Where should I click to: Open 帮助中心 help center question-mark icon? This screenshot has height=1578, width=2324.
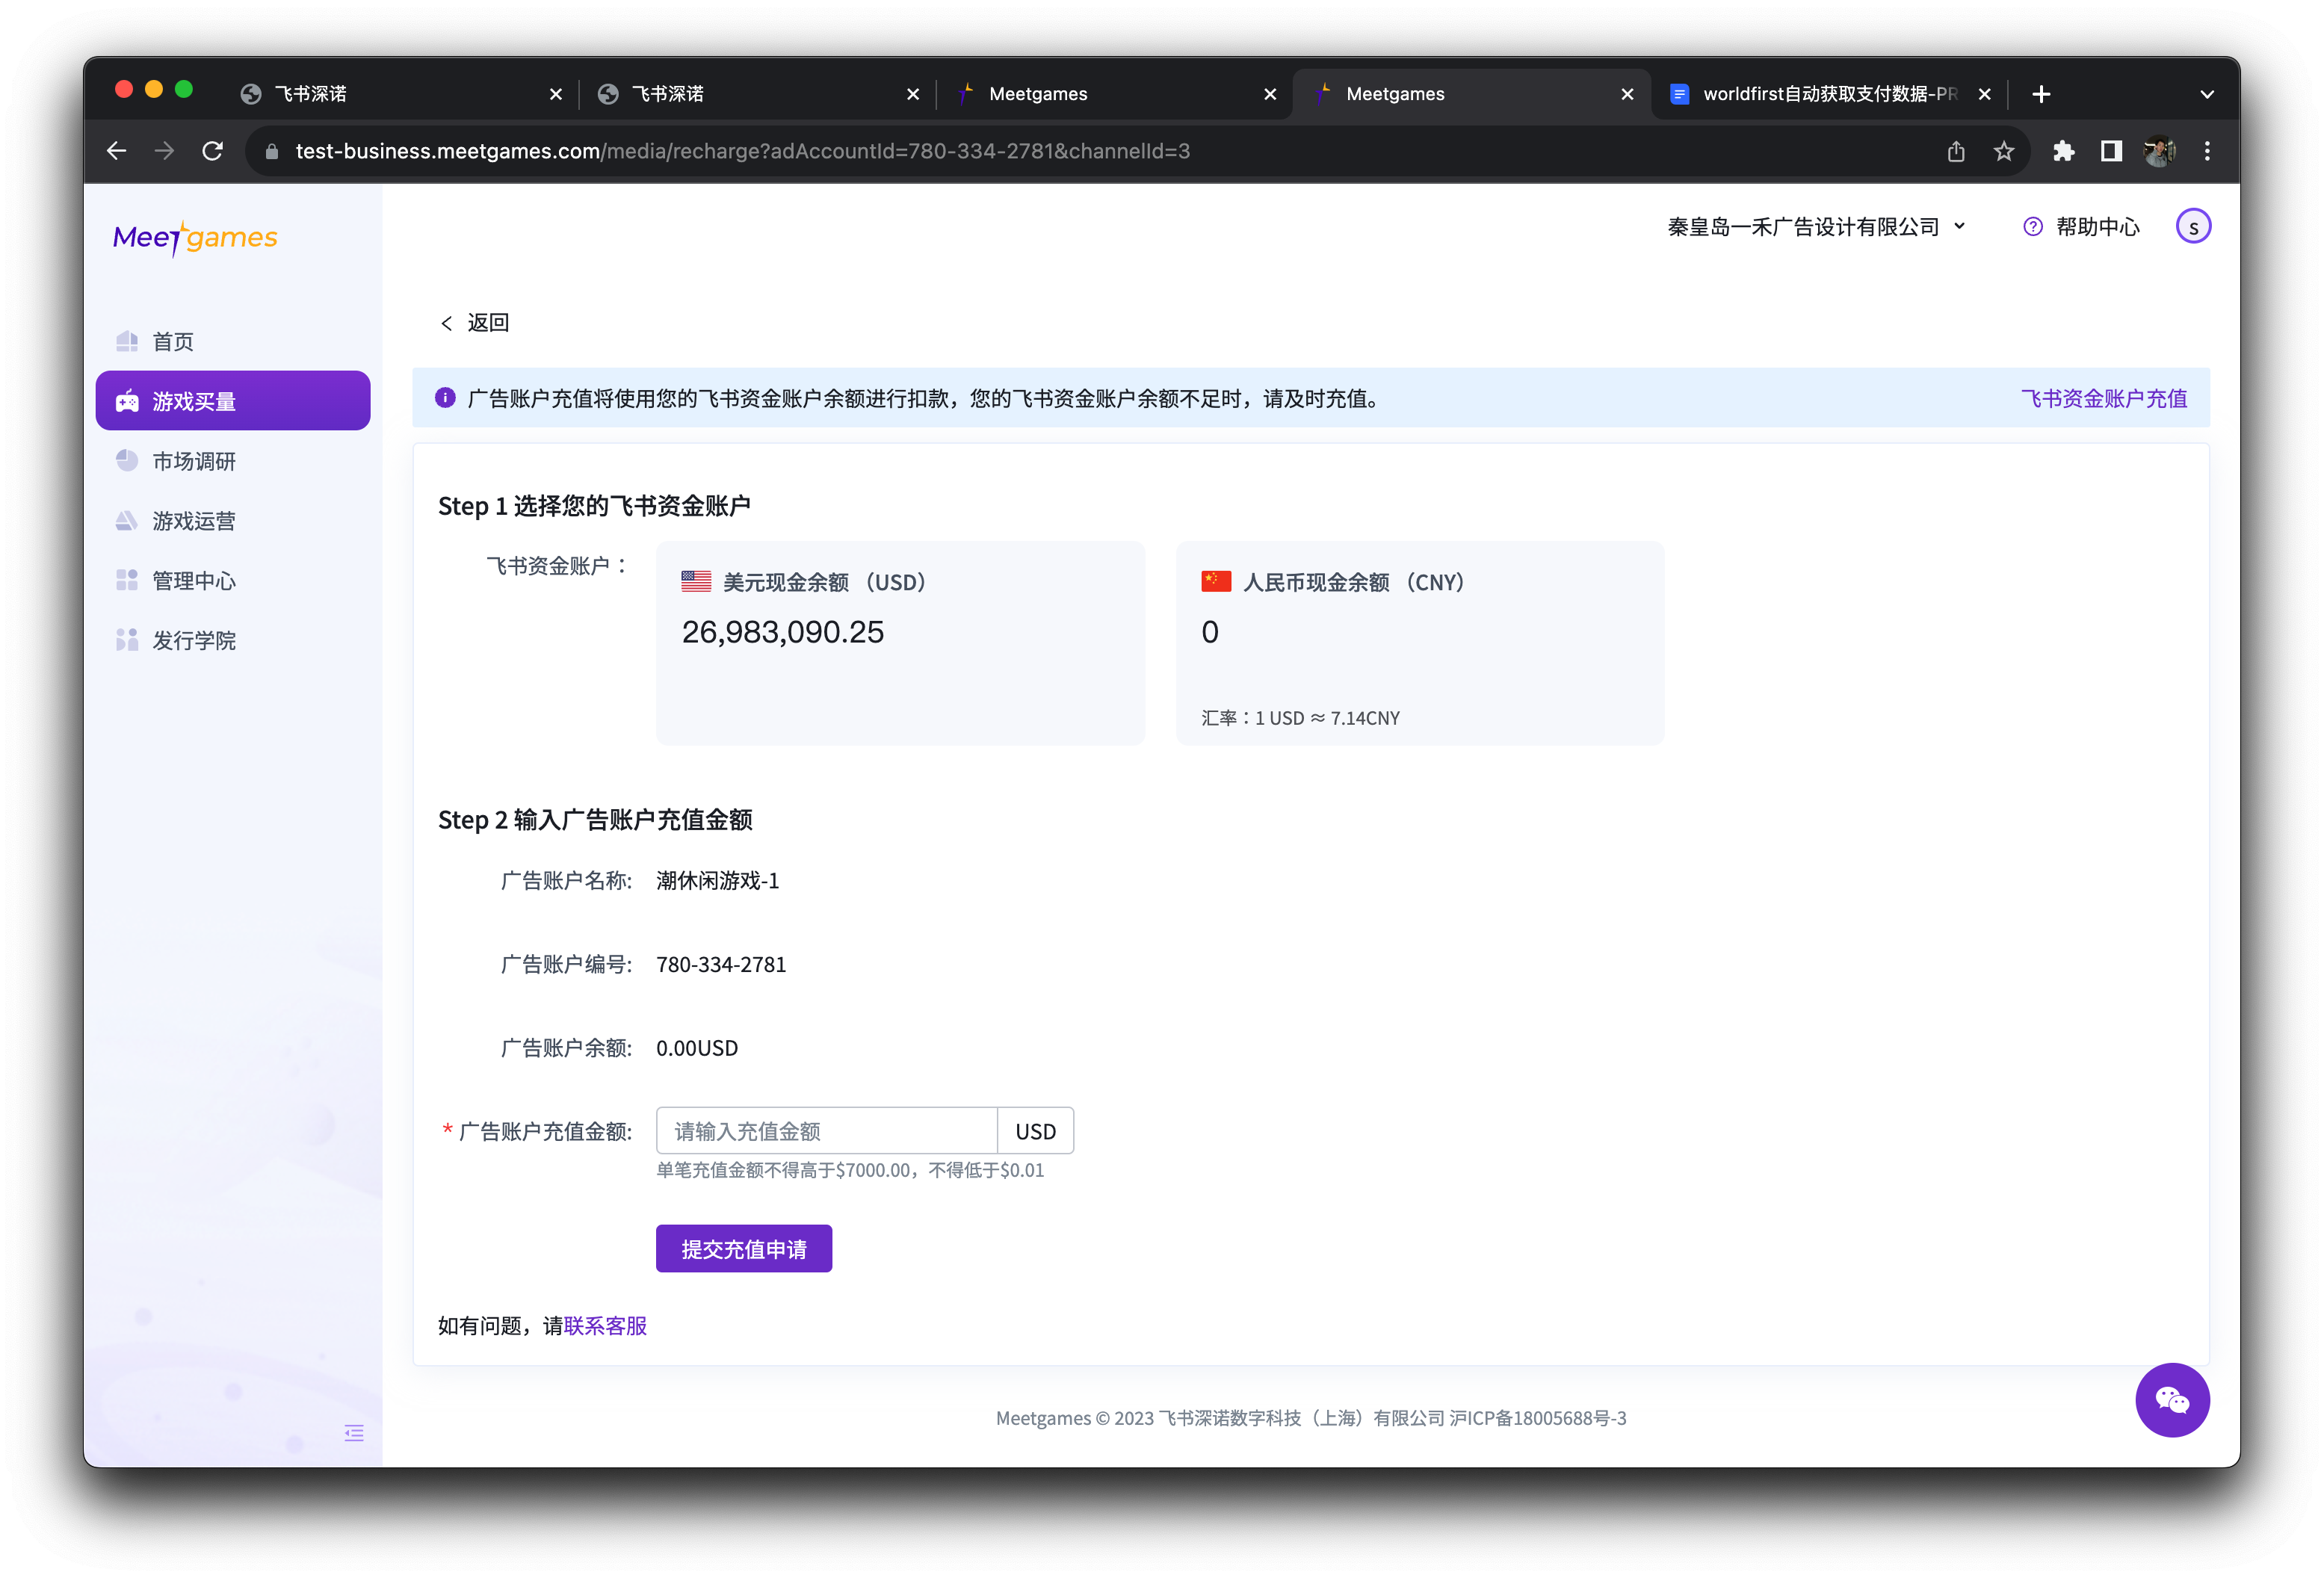pos(2032,227)
